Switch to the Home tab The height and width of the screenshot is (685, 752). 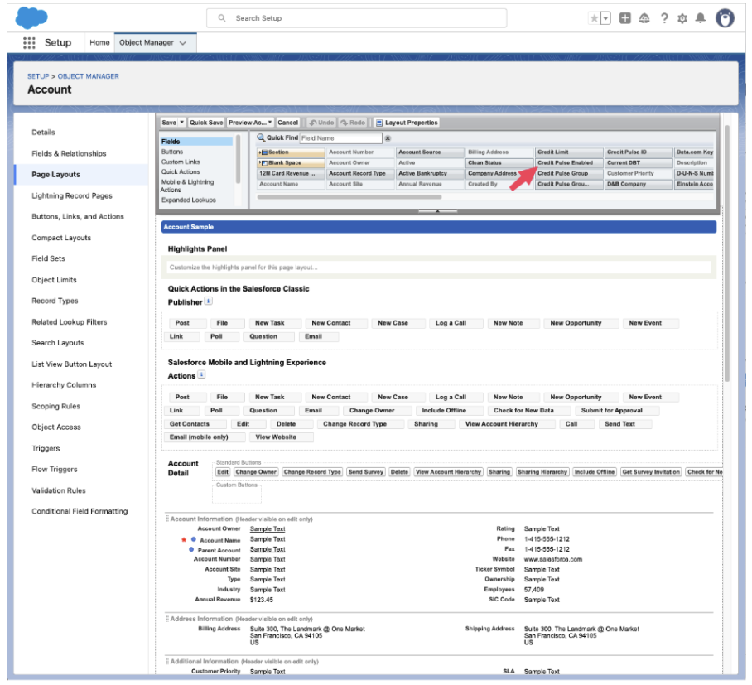[99, 43]
